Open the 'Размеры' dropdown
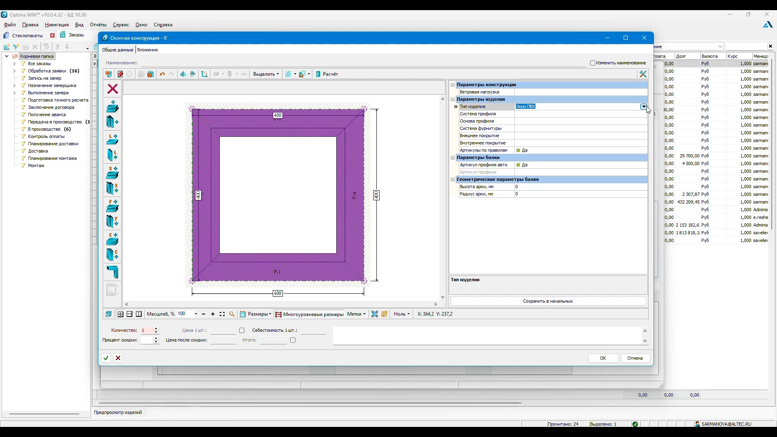The height and width of the screenshot is (437, 777). click(x=256, y=314)
